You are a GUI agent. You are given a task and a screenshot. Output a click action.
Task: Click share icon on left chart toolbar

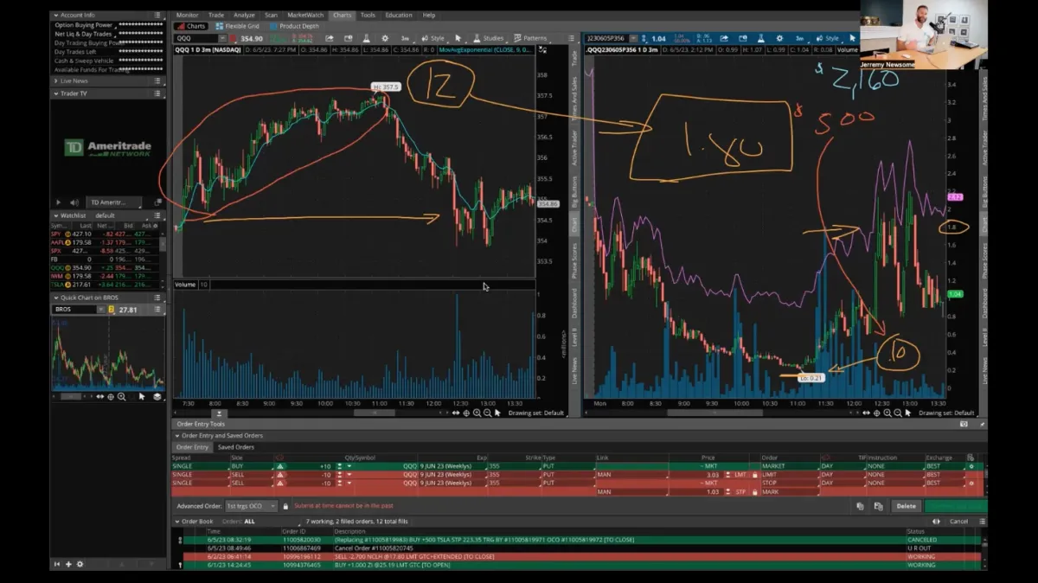click(330, 38)
